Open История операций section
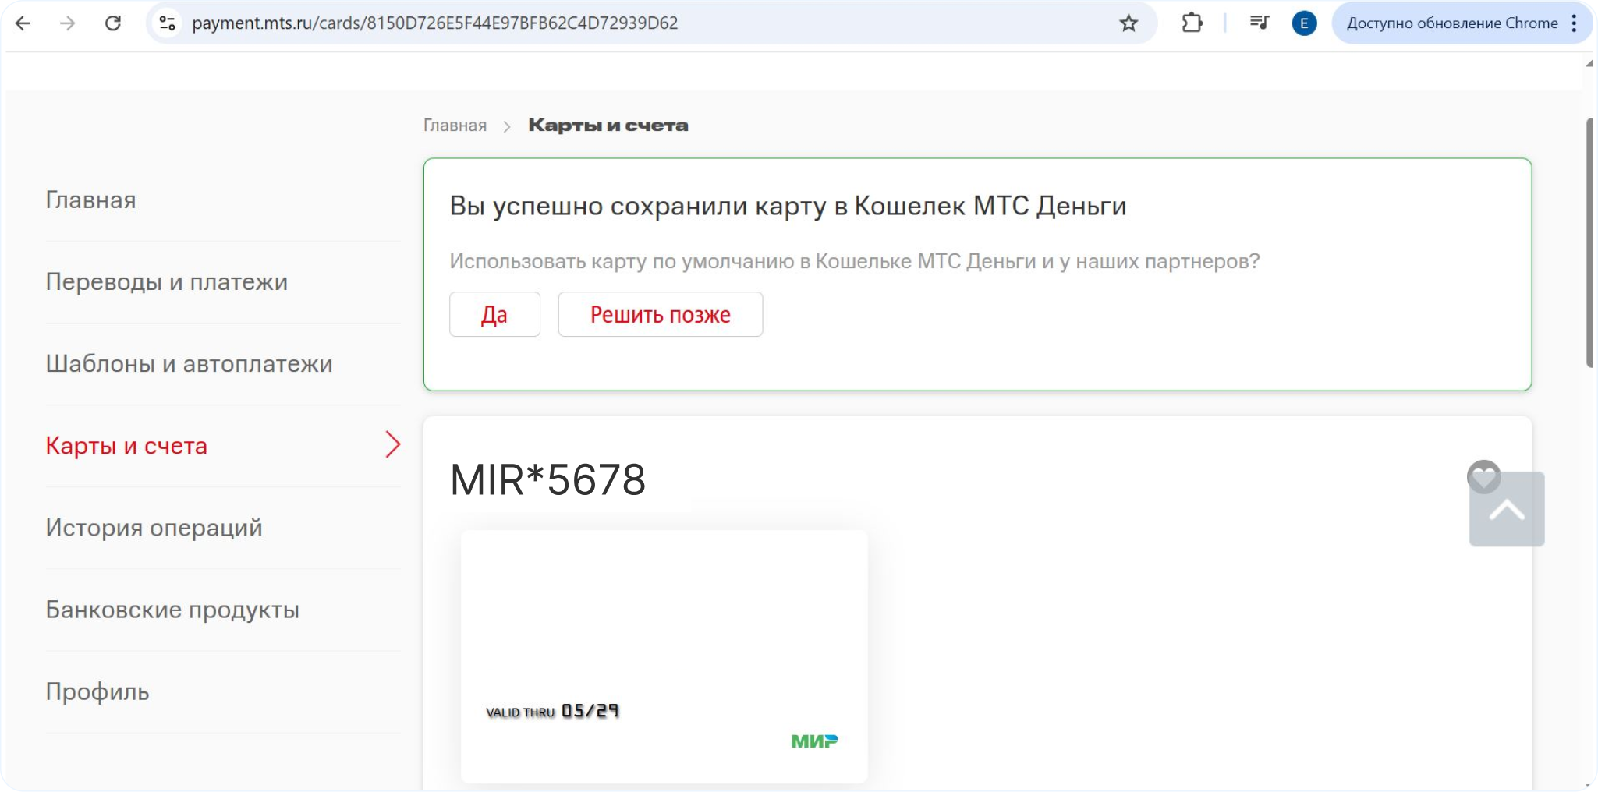This screenshot has height=792, width=1598. (x=154, y=528)
